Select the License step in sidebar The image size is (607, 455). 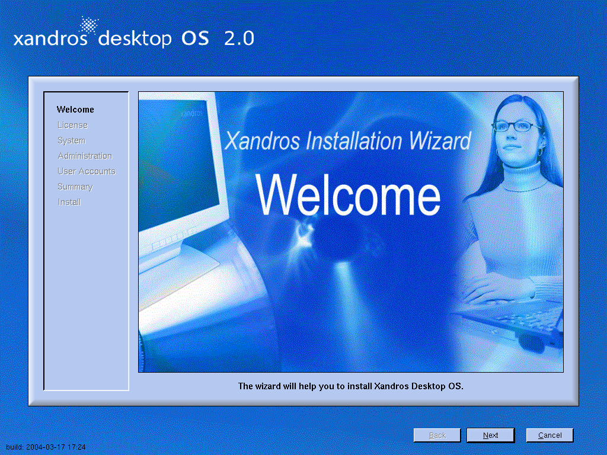pos(72,125)
